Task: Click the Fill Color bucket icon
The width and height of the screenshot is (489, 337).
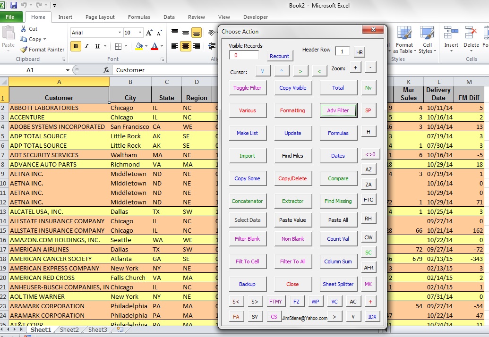Action: [x=139, y=46]
